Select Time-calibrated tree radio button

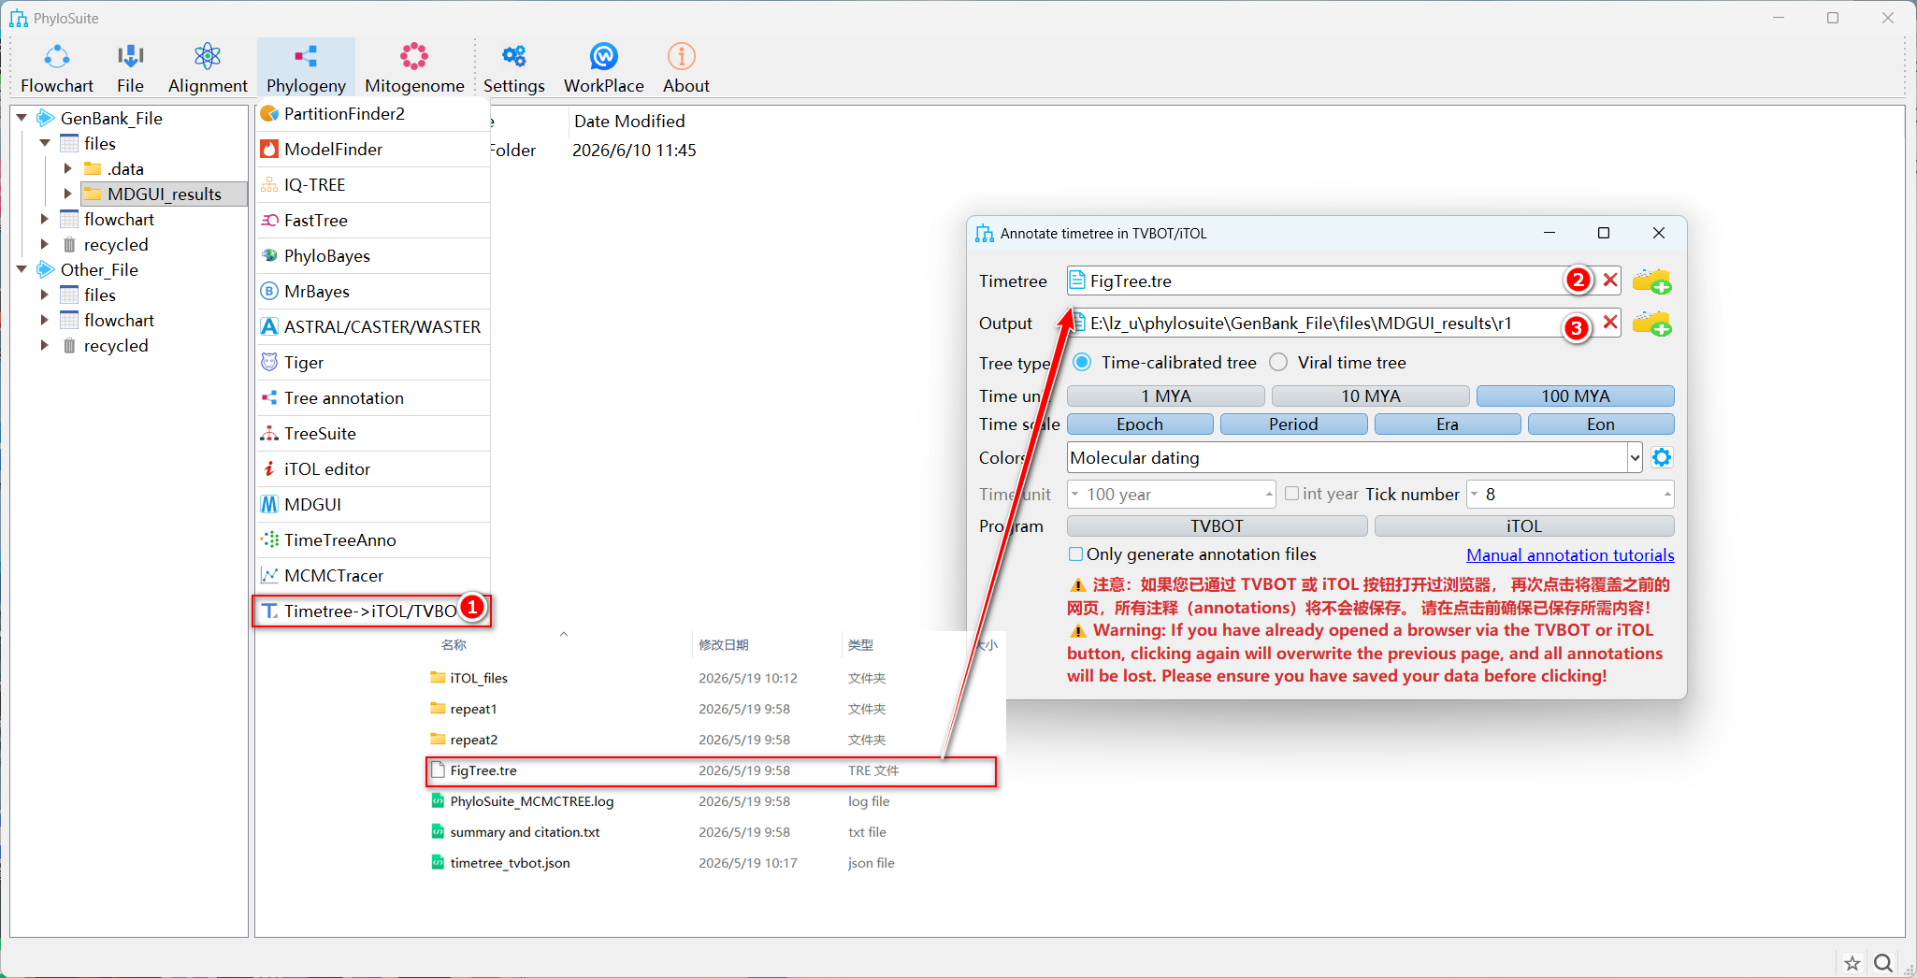click(1082, 362)
